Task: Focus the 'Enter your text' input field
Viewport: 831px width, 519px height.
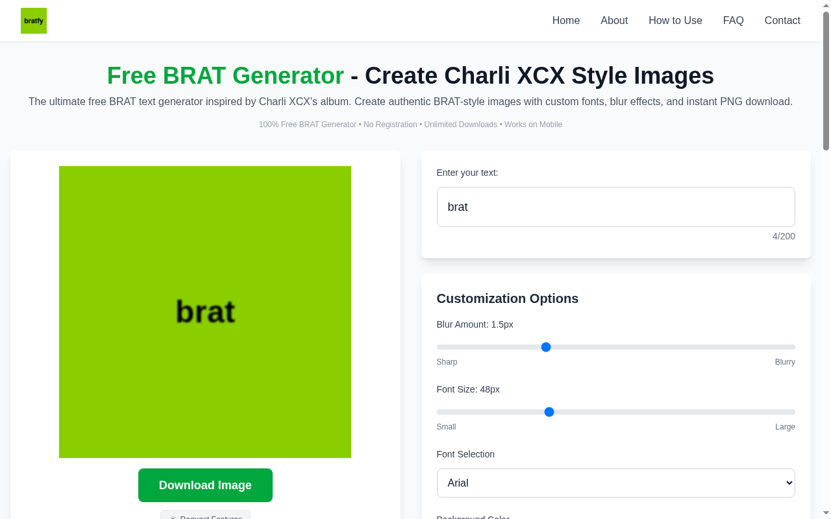Action: pos(616,207)
